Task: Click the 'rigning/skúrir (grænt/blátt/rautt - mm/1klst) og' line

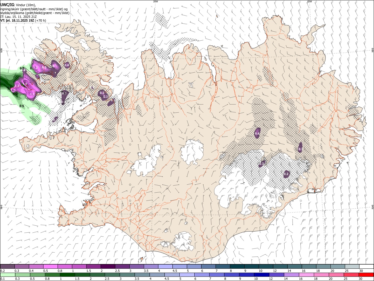Action: pyautogui.click(x=34, y=9)
